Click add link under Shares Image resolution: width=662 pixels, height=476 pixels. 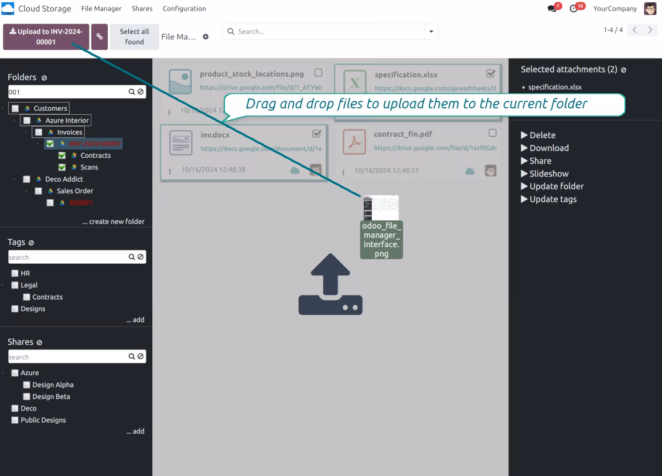tap(135, 431)
